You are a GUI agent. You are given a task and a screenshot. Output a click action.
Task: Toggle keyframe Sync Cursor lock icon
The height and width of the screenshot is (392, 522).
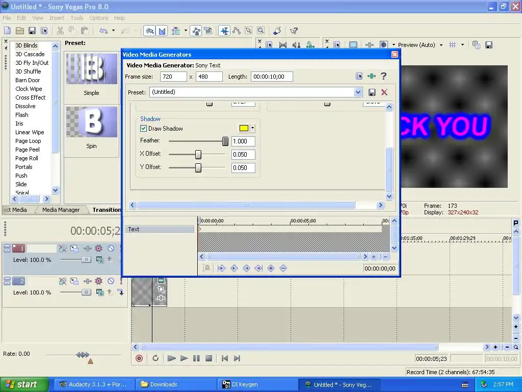[x=206, y=268]
